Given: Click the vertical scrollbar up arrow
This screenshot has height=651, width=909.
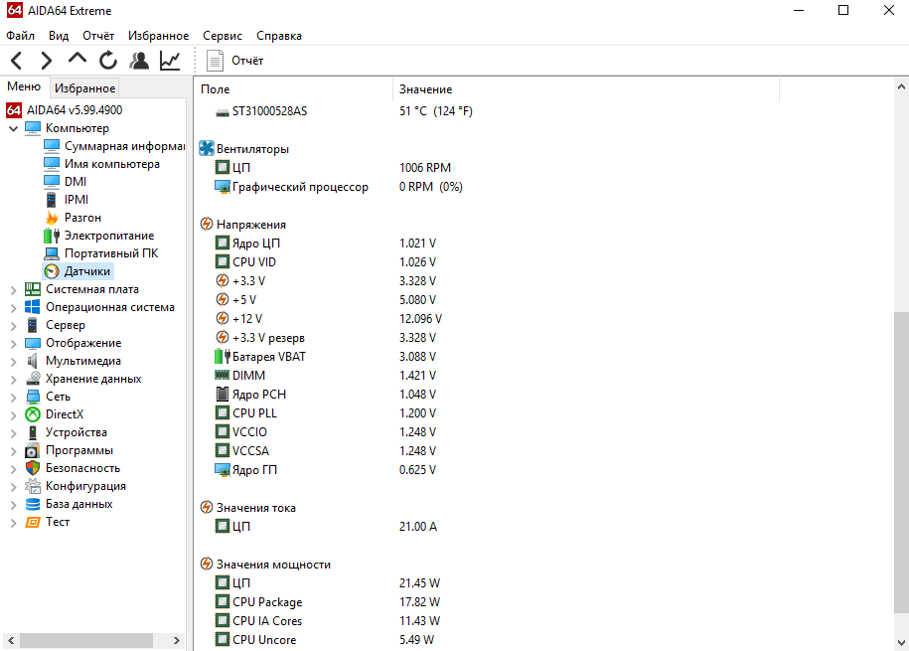Looking at the screenshot, I should [x=901, y=87].
